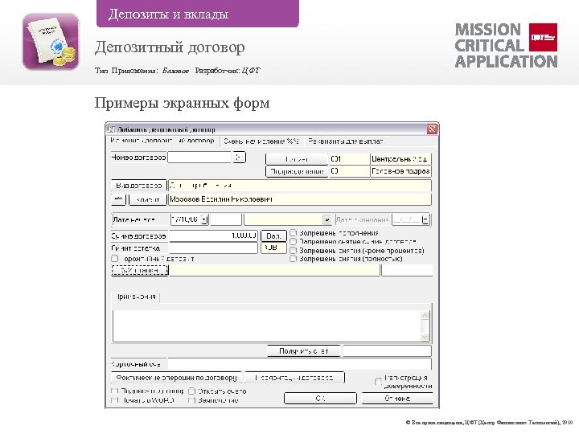Click the Примеры экранных форм heading
579x434 pixels.
click(x=182, y=103)
